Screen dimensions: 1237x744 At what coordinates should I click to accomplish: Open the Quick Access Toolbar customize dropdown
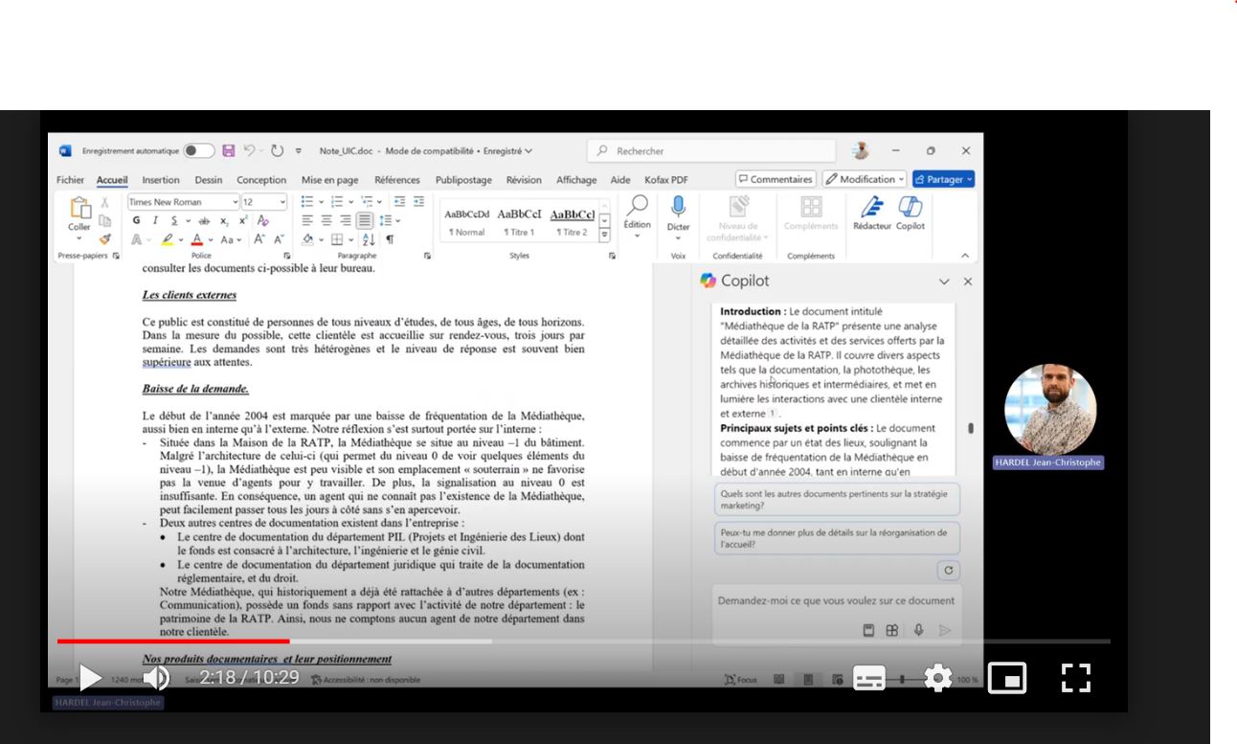(299, 150)
